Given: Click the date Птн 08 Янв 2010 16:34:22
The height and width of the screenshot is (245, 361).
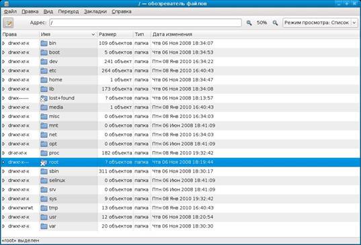Looking at the screenshot, I should pos(183,62).
